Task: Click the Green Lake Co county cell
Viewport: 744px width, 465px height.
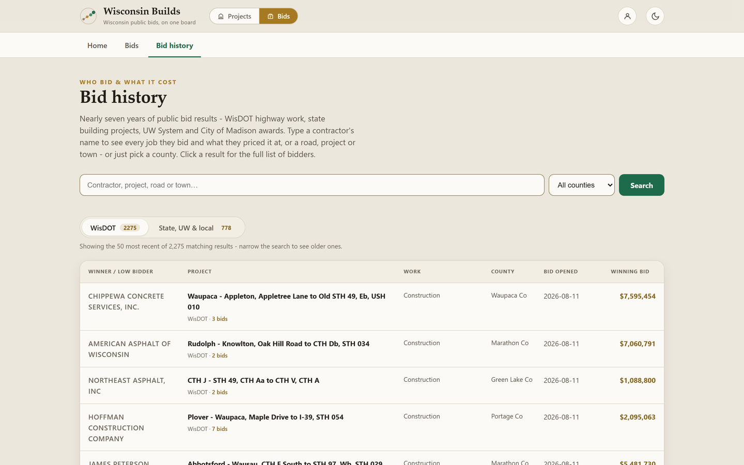Action: (x=512, y=379)
